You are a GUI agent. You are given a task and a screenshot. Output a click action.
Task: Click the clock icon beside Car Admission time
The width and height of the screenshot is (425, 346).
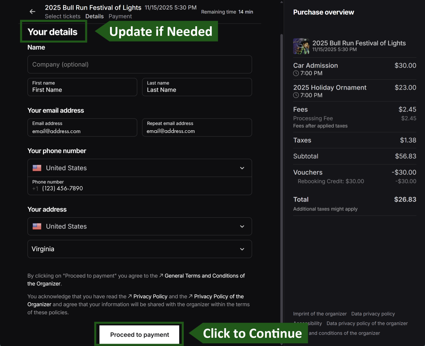pyautogui.click(x=296, y=73)
